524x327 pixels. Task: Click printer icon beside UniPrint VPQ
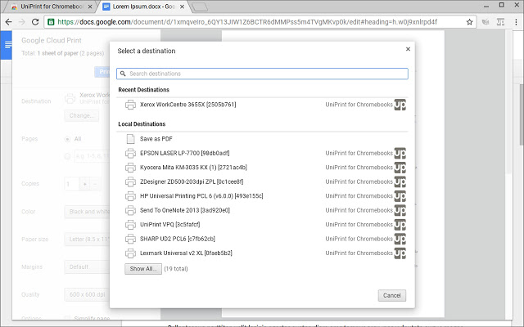(130, 225)
